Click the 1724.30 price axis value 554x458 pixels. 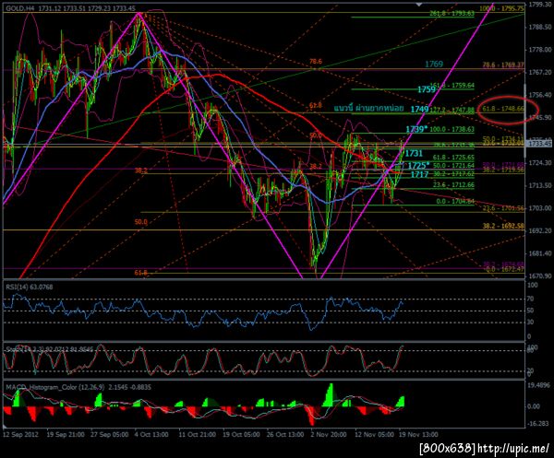[540, 163]
